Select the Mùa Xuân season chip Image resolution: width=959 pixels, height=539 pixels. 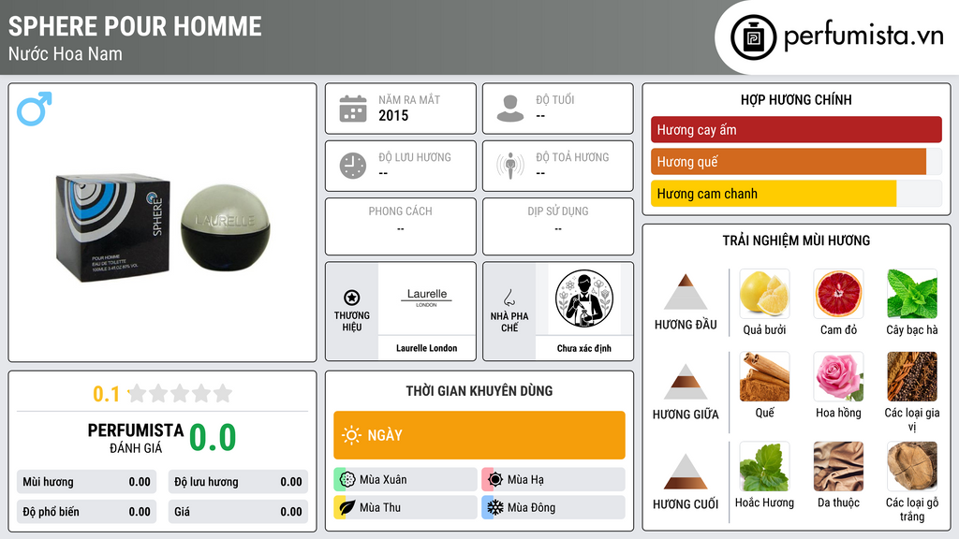click(x=406, y=479)
